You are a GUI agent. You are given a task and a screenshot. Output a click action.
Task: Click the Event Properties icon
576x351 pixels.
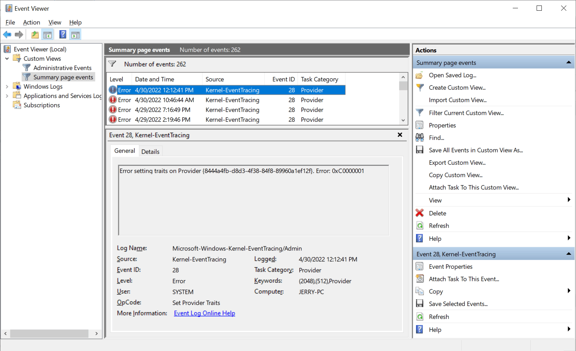419,267
